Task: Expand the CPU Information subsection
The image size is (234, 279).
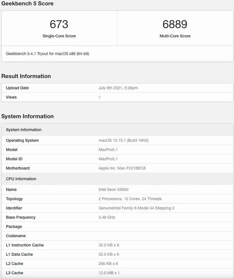Action: (x=21, y=179)
